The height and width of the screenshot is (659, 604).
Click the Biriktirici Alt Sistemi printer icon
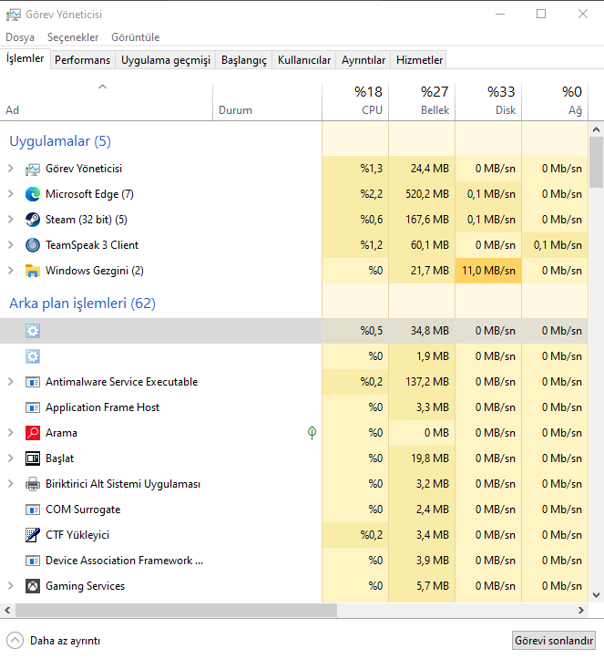pos(33,484)
